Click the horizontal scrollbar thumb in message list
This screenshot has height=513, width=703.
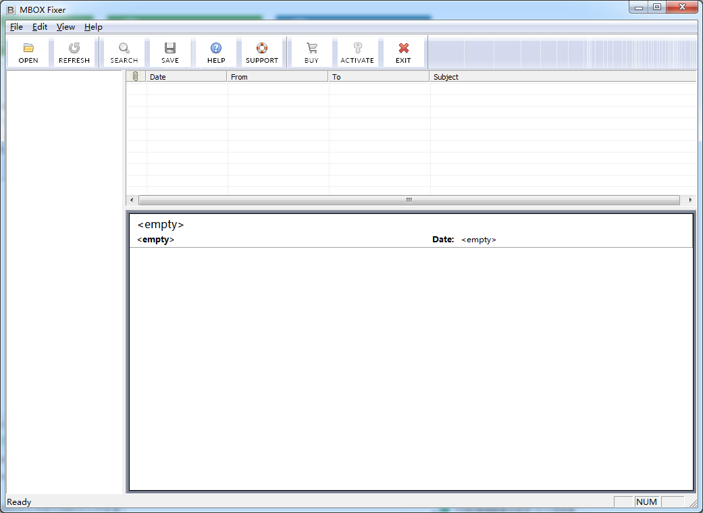point(409,200)
